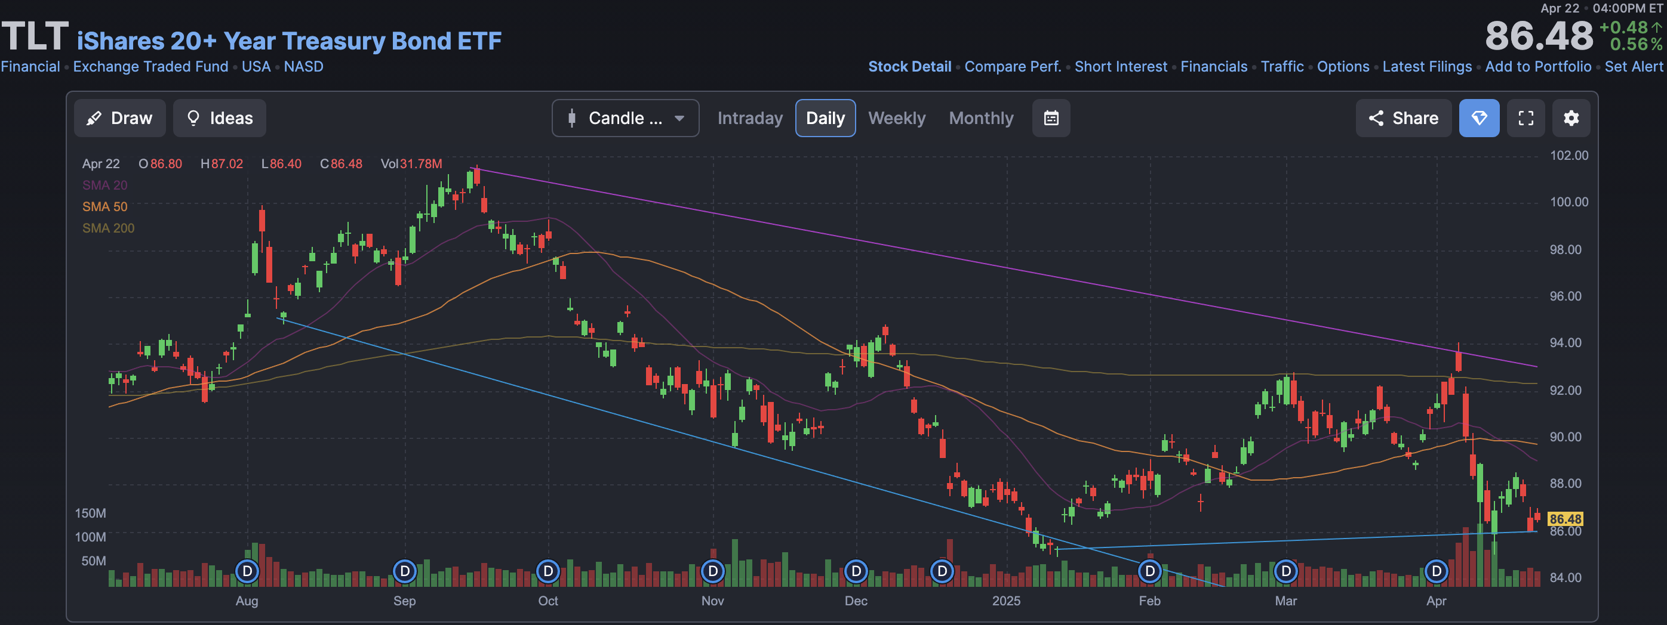The image size is (1667, 625).
Task: Click the November dividend marker
Action: pos(712,571)
